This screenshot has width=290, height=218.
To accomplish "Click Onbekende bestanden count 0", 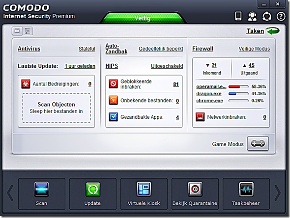I will tap(177, 101).
